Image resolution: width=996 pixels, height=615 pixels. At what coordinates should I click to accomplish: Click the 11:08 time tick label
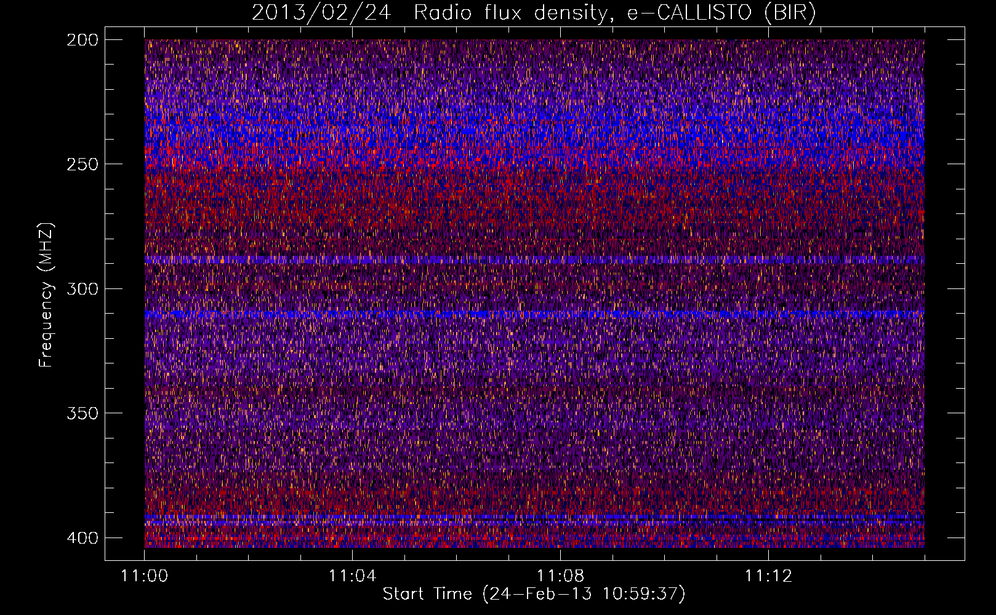(x=560, y=576)
